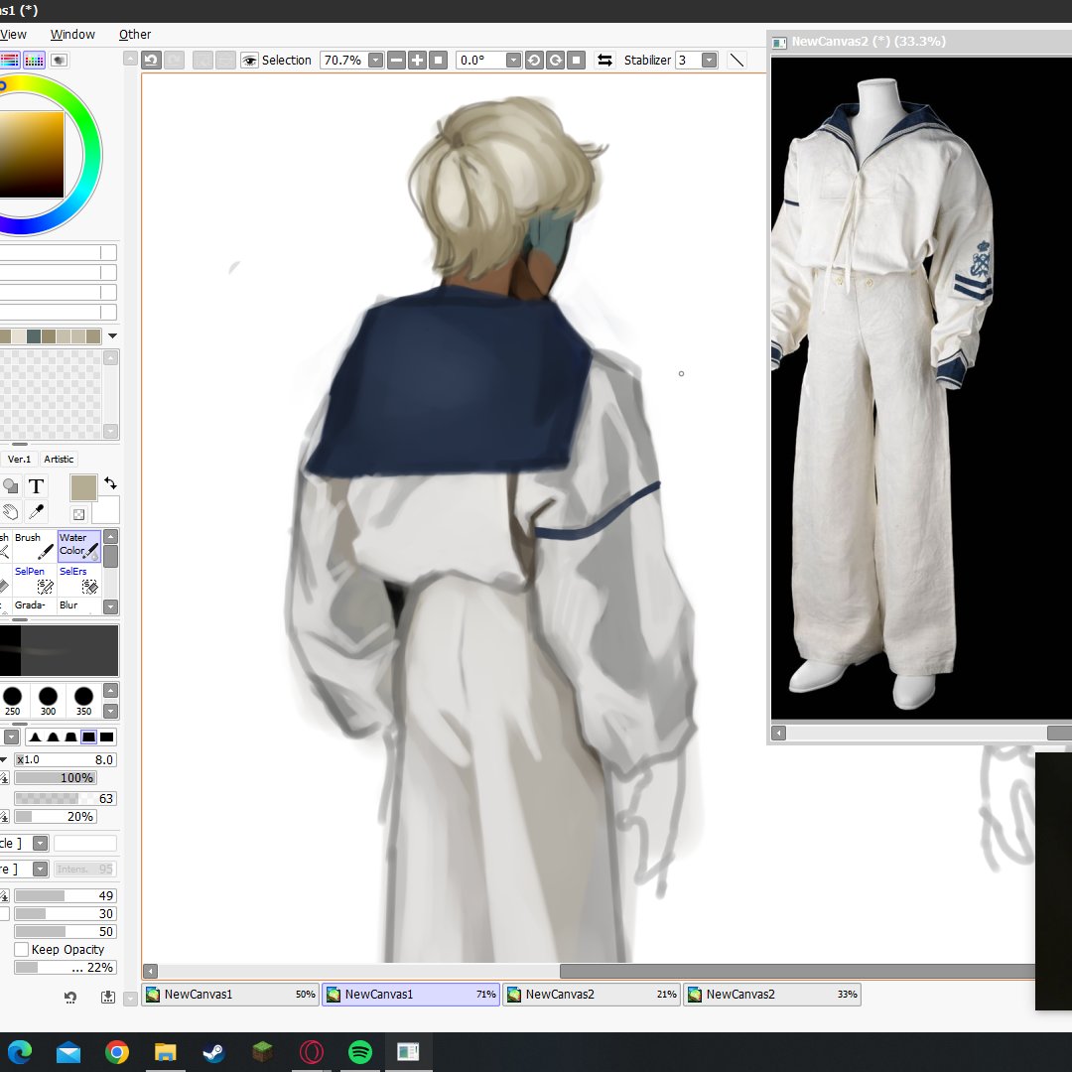Switch to NewCanvas2 tab at 33%
Viewport: 1072px width, 1072px height.
[772, 994]
